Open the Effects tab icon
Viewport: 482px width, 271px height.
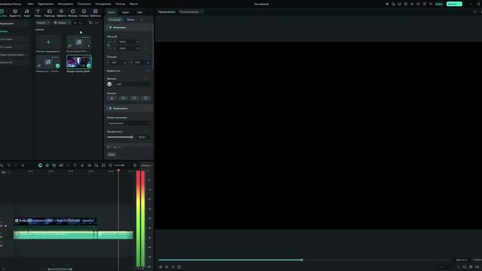pos(61,13)
